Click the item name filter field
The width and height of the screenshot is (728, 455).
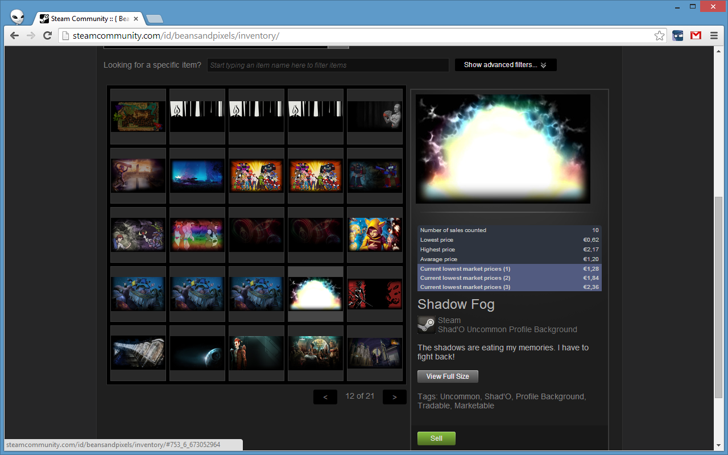pos(328,65)
